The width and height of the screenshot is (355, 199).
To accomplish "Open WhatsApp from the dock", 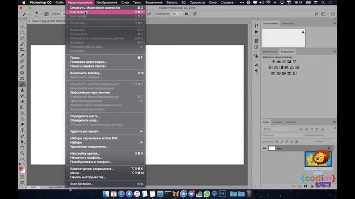I will point(207,193).
